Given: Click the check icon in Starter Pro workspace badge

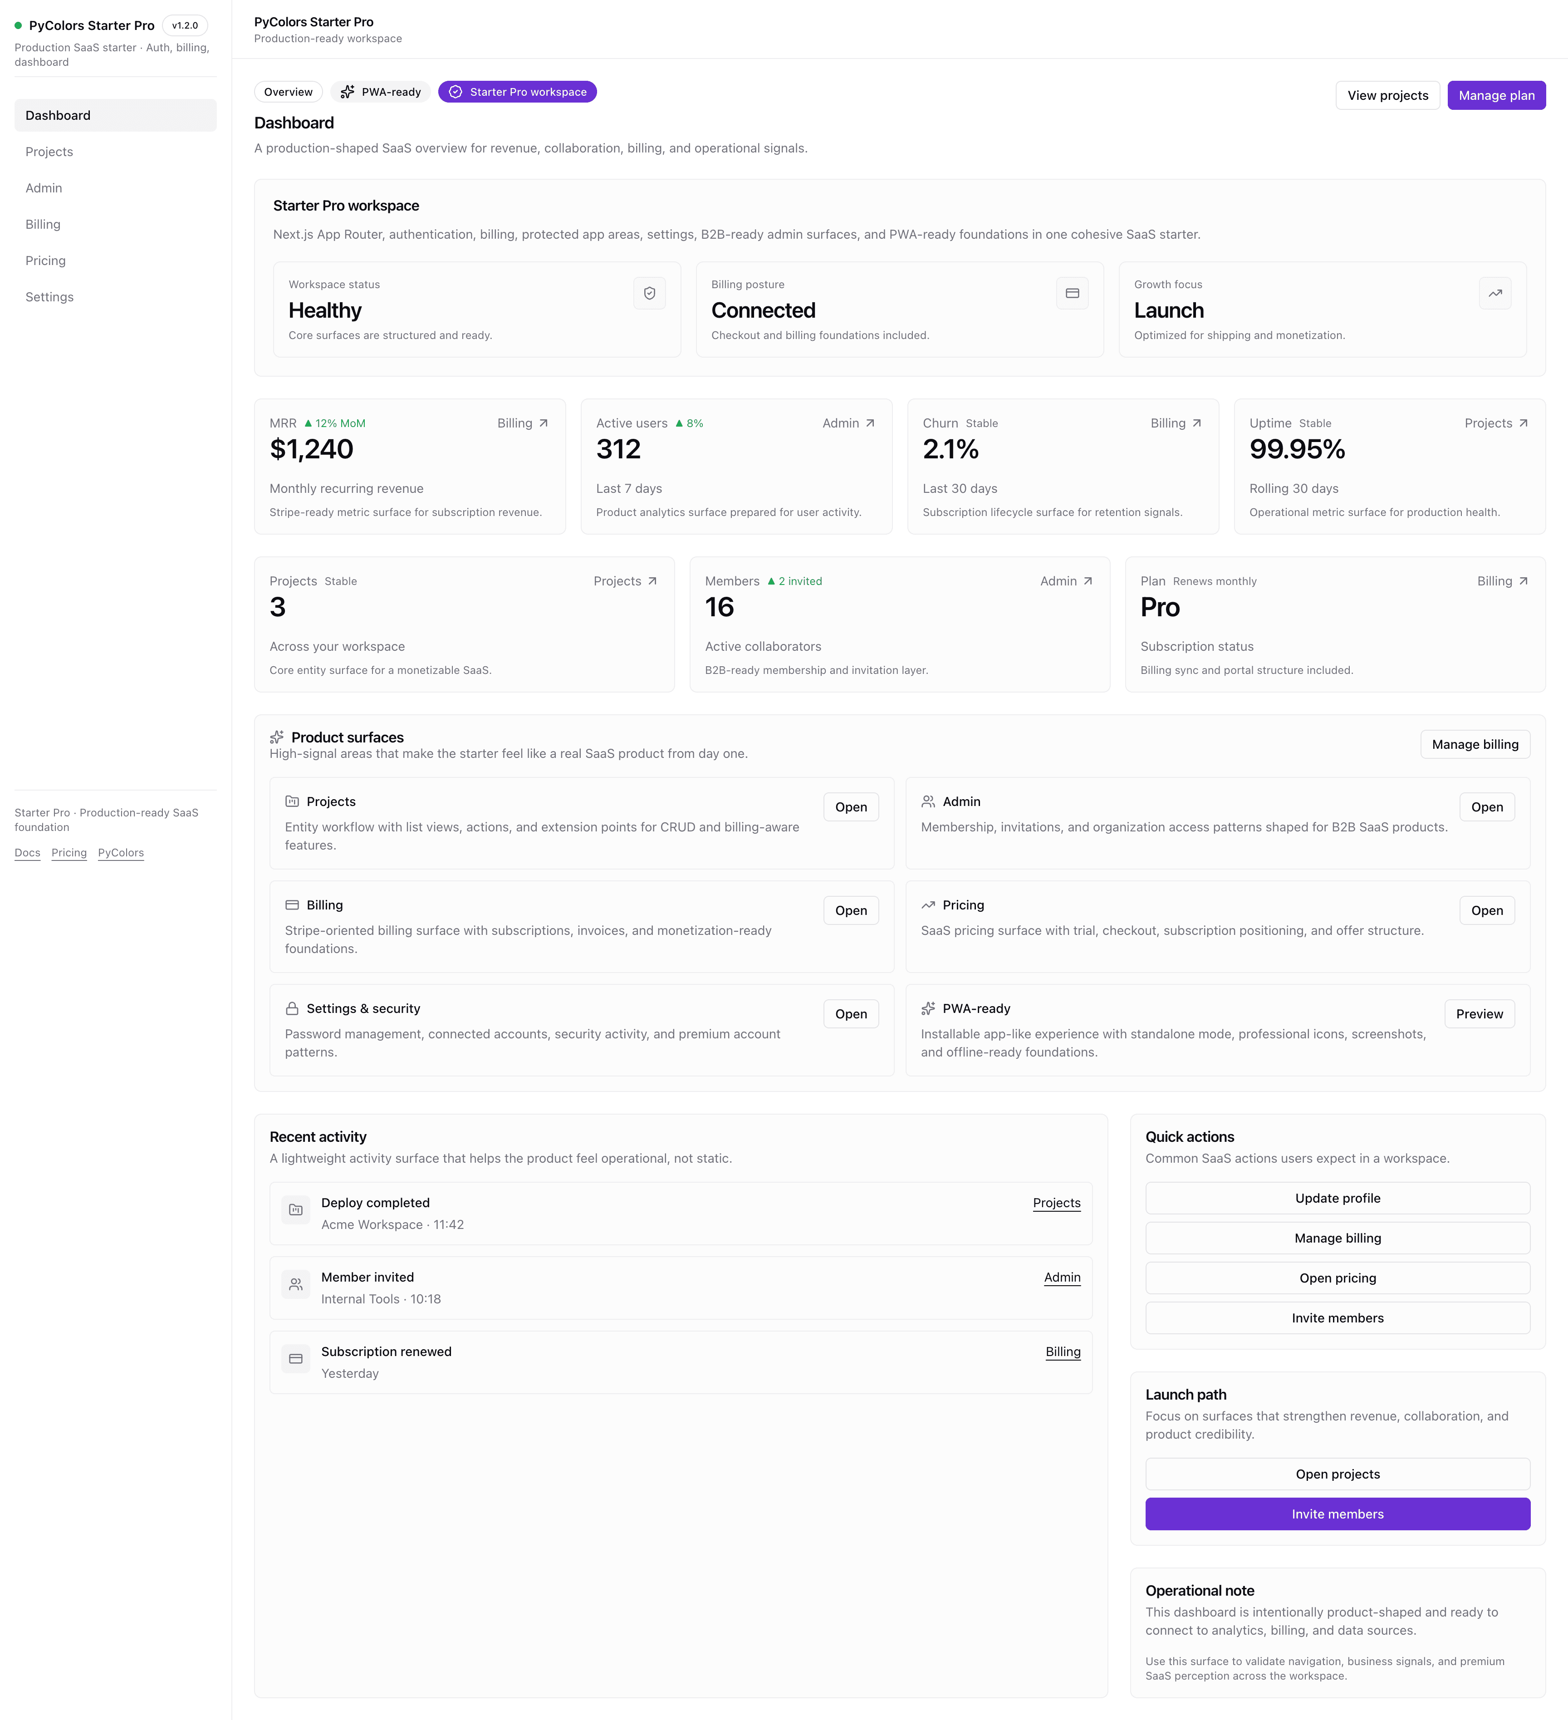Looking at the screenshot, I should pos(456,92).
